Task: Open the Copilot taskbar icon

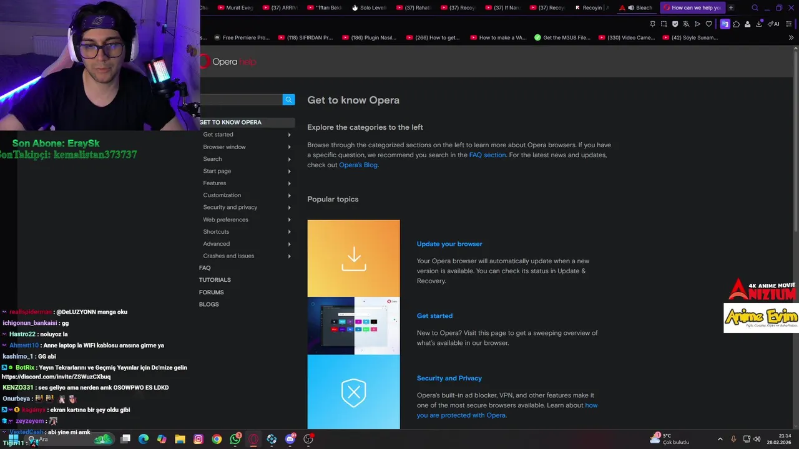Action: coord(162,439)
